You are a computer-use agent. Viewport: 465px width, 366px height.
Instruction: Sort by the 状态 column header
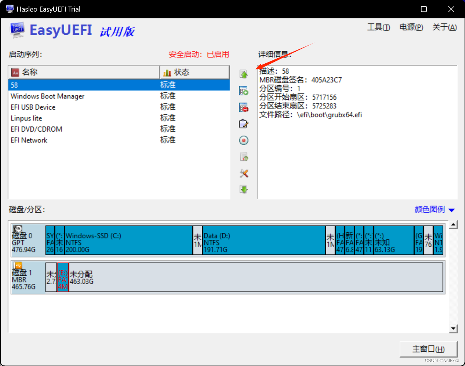pyautogui.click(x=194, y=72)
